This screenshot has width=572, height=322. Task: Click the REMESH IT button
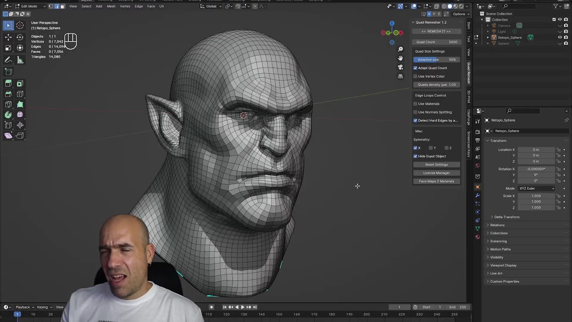point(436,31)
